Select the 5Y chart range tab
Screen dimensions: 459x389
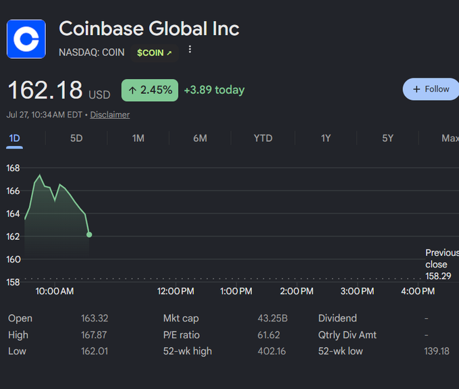coord(388,138)
